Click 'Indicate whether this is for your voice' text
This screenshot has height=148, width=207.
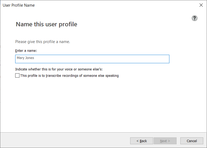[x=59, y=69]
